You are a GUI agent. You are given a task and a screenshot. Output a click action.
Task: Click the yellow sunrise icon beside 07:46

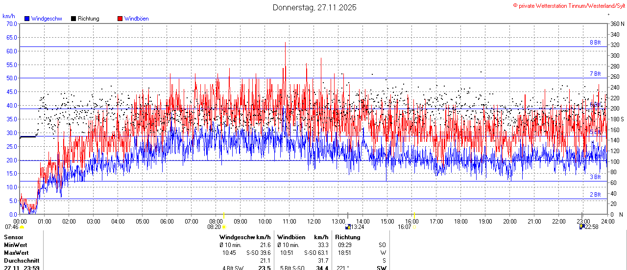pyautogui.click(x=22, y=227)
